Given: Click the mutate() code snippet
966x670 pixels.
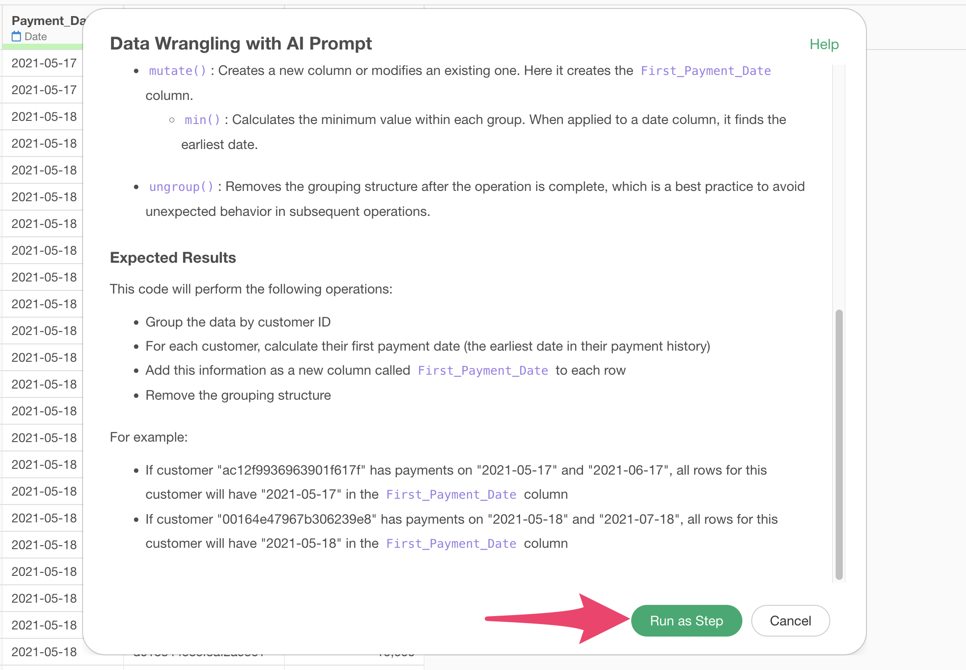Looking at the screenshot, I should (x=177, y=71).
